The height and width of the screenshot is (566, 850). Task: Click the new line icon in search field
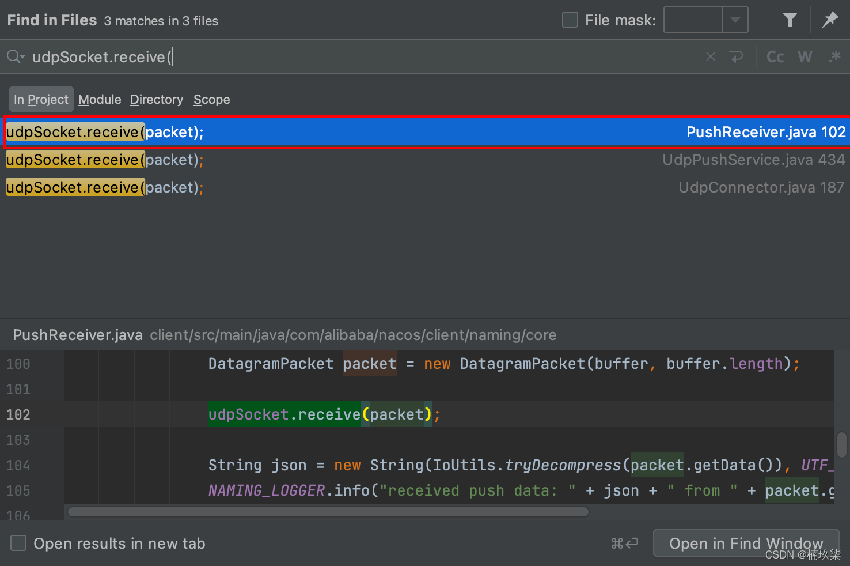736,56
